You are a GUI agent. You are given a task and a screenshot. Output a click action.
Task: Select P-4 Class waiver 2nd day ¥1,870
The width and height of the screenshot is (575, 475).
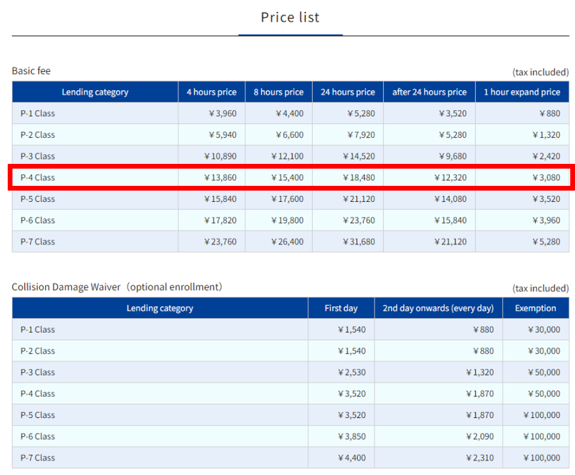click(x=480, y=394)
